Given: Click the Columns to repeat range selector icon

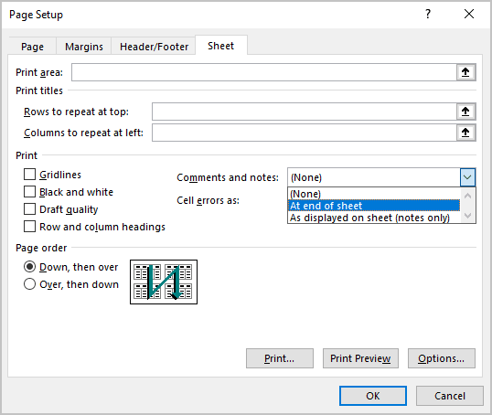Looking at the screenshot, I should click(465, 133).
